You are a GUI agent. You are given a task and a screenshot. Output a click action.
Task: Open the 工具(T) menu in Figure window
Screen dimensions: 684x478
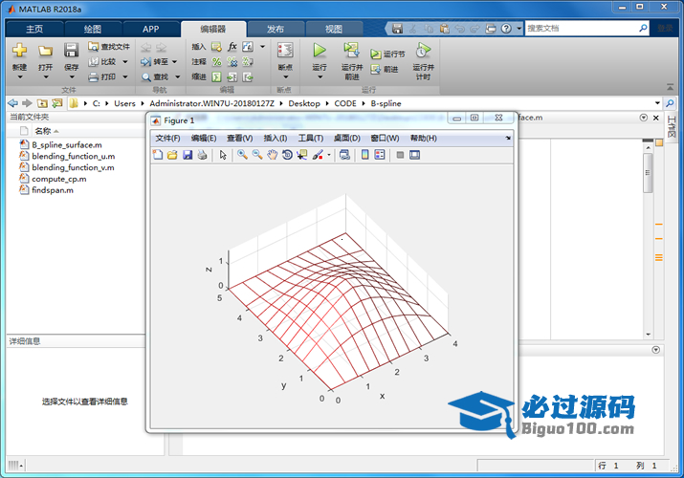[311, 139]
